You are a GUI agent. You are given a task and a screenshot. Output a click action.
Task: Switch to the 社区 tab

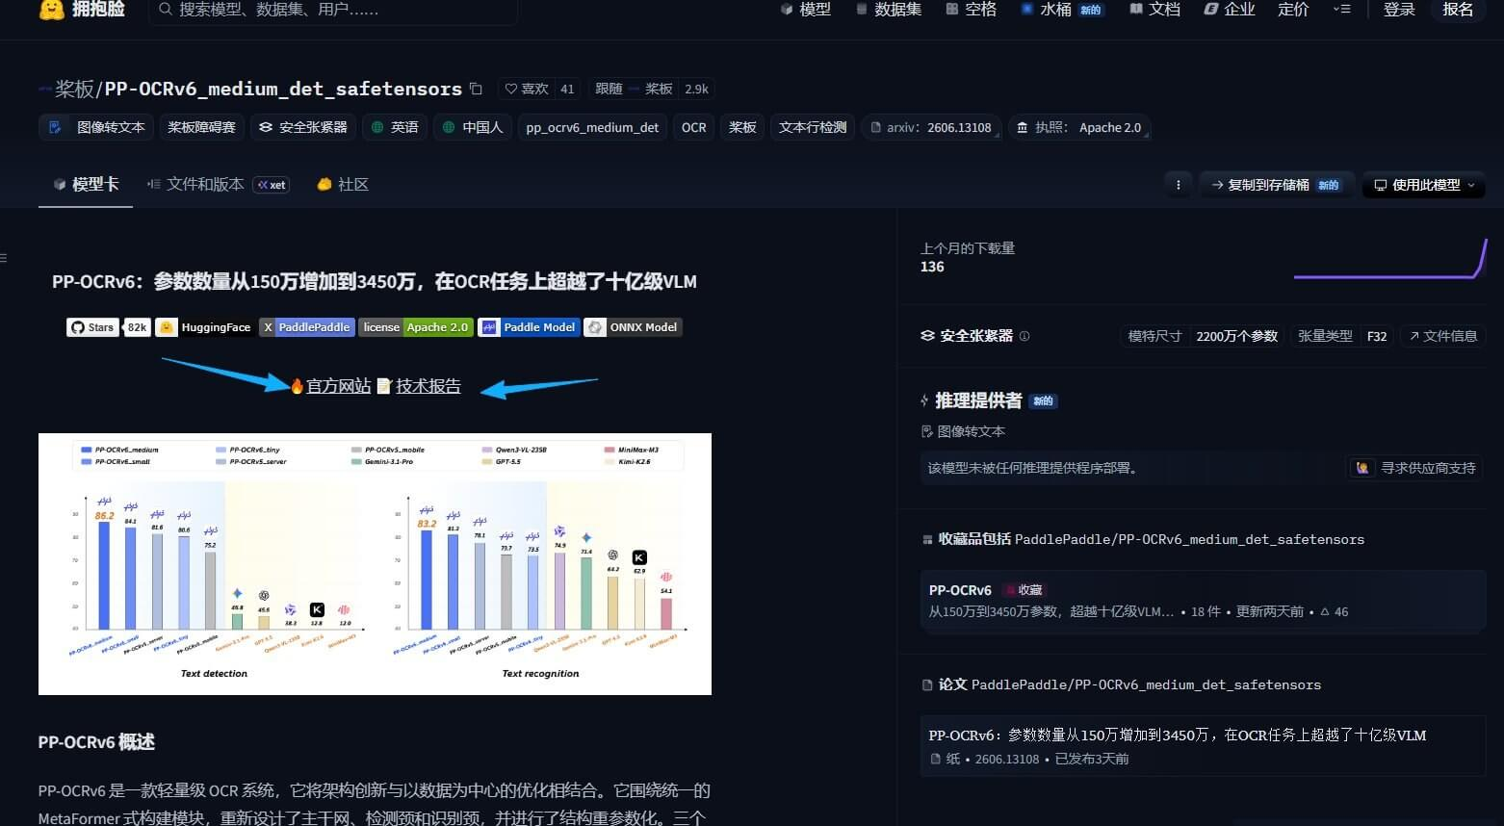pyautogui.click(x=343, y=184)
